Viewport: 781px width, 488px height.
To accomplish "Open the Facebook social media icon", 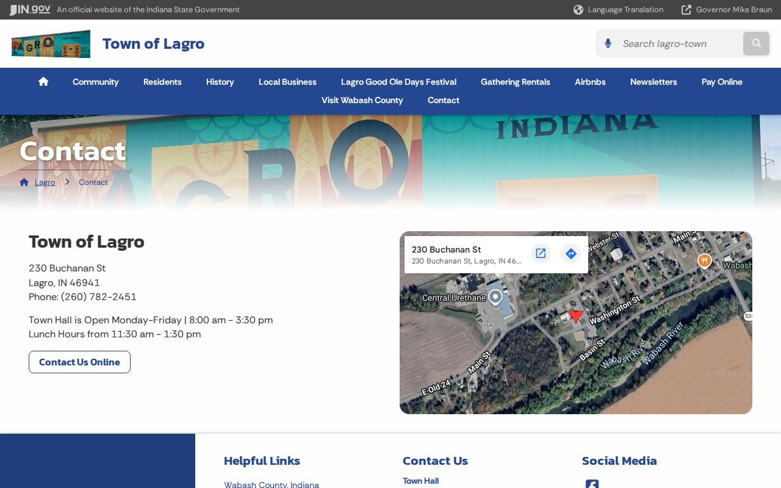I will pos(592,484).
